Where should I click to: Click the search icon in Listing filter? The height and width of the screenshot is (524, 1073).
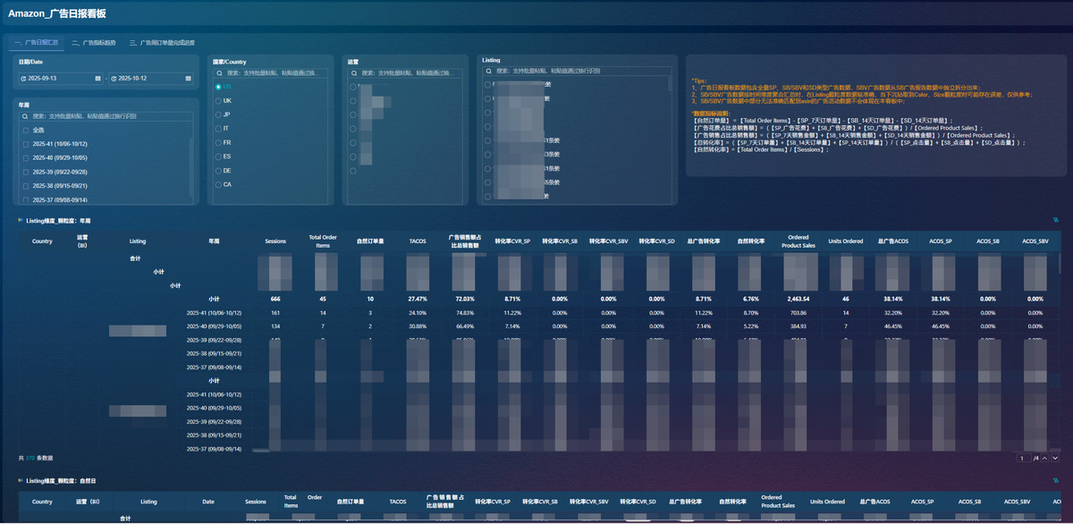[x=489, y=71]
